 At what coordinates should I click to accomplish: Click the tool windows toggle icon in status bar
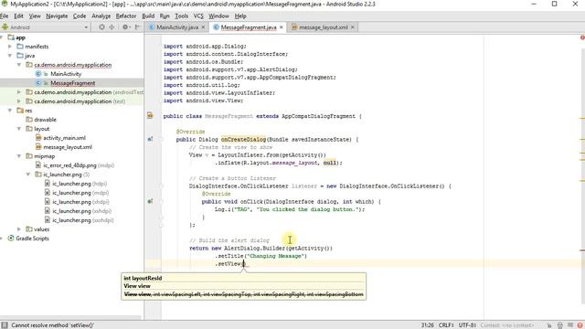[x=5, y=325]
